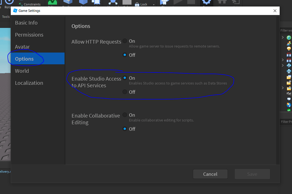Click 'Enable collaborative editing for scripts' description
Image resolution: width=292 pixels, height=194 pixels.
[161, 120]
